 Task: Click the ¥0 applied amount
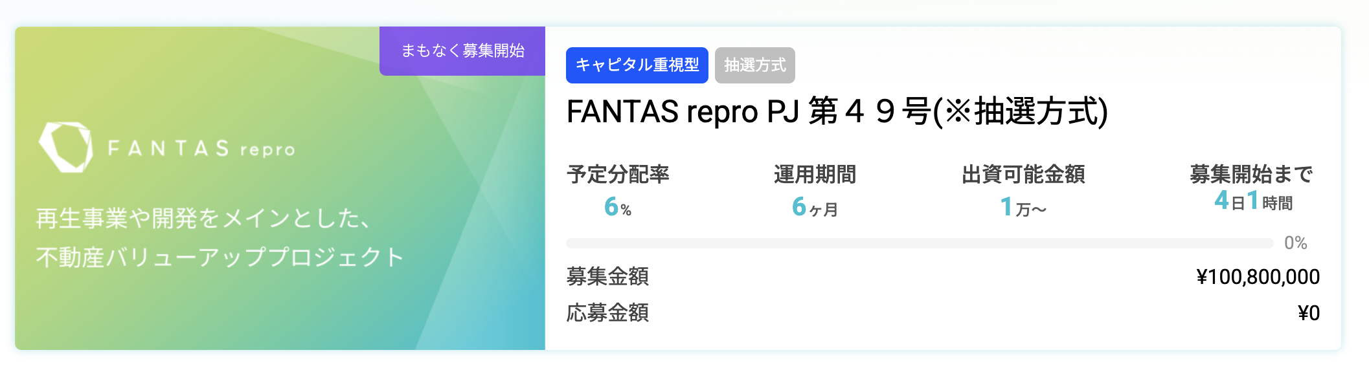(x=1309, y=313)
